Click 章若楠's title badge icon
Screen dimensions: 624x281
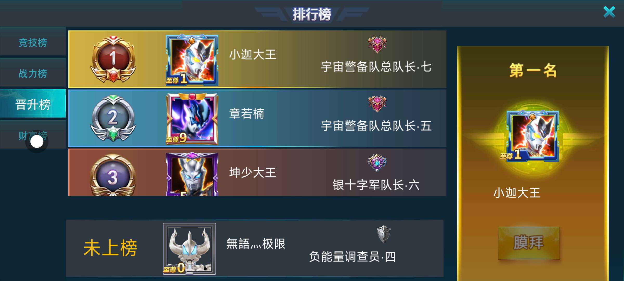377,104
